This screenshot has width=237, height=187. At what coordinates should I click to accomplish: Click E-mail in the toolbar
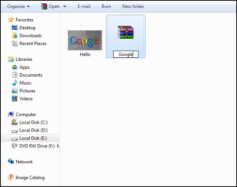[84, 6]
